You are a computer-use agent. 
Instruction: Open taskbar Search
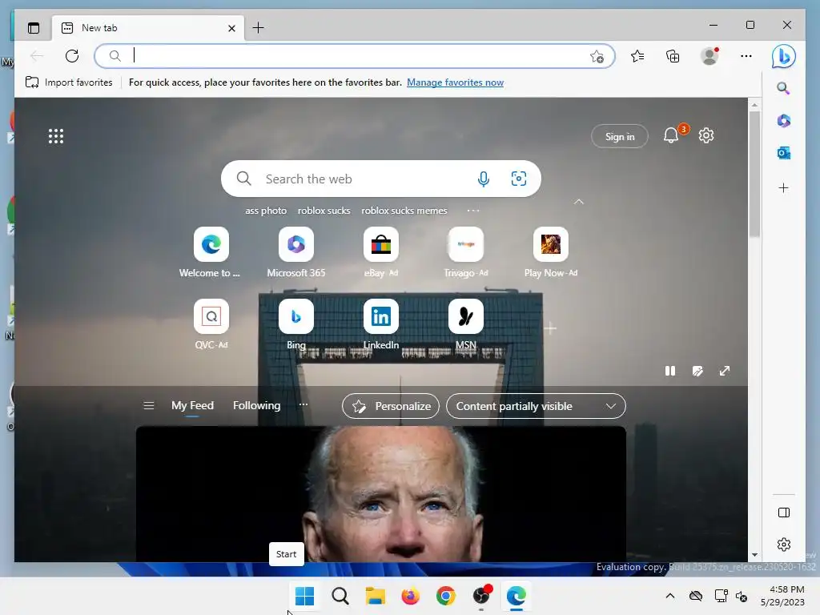(340, 596)
